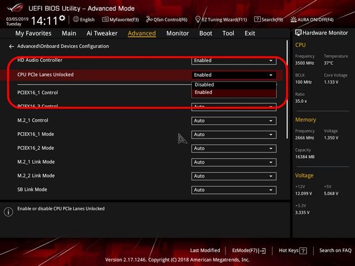This screenshot has width=355, height=266.
Task: Click the EzMode switch arrow icon
Action: click(263, 251)
